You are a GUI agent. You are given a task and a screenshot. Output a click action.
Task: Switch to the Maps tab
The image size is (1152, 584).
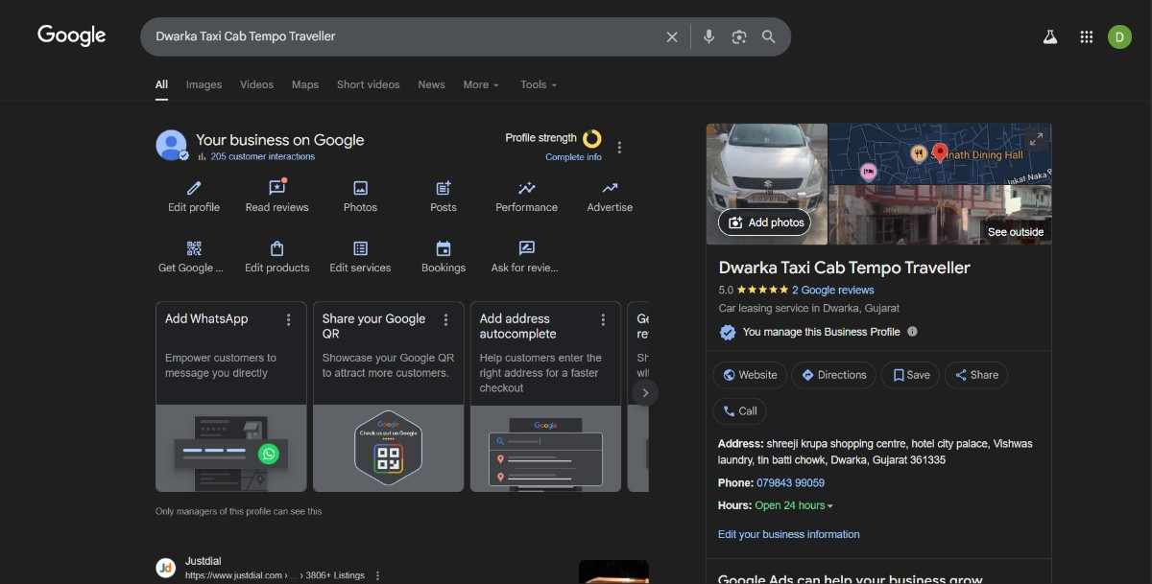304,84
